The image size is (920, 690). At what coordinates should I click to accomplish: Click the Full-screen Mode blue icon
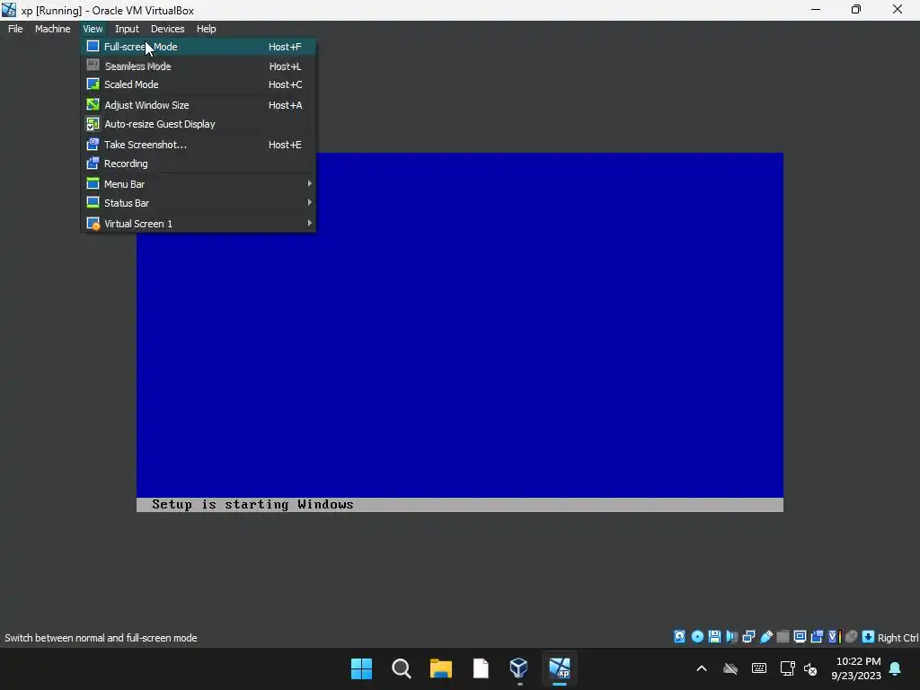(x=93, y=47)
